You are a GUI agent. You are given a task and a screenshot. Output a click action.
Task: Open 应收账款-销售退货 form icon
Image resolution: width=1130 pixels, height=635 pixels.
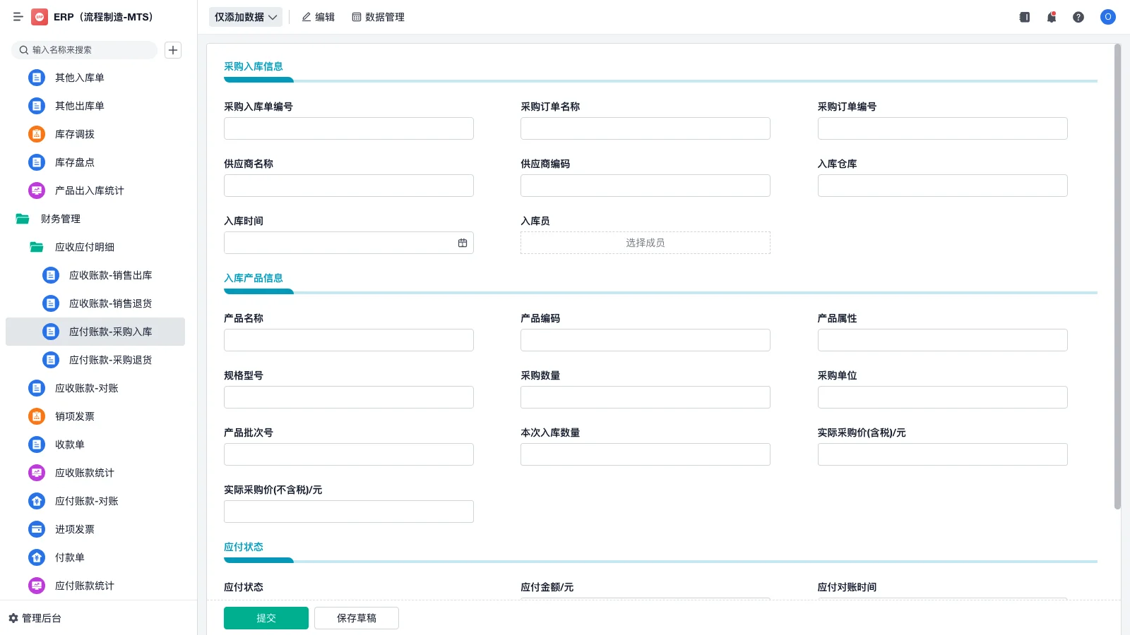(51, 303)
